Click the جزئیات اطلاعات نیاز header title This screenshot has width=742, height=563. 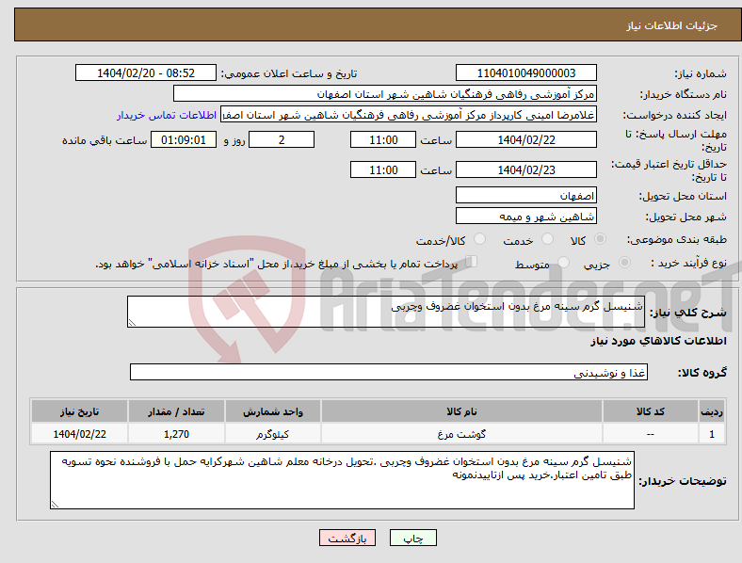coord(672,25)
